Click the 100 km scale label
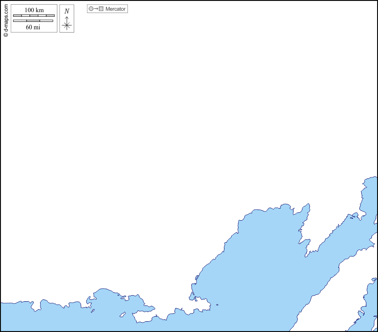The image size is (378, 332). point(34,10)
